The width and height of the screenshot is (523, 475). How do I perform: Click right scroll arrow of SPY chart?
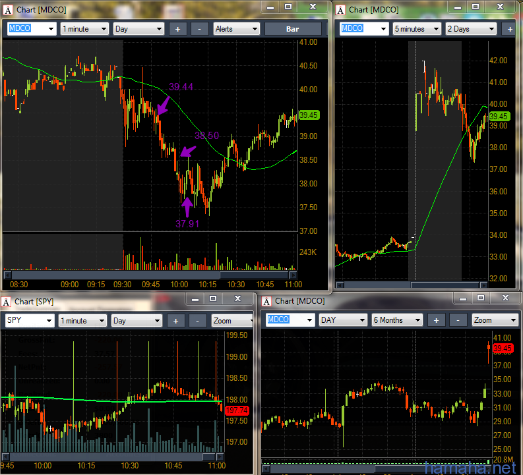[x=220, y=457]
